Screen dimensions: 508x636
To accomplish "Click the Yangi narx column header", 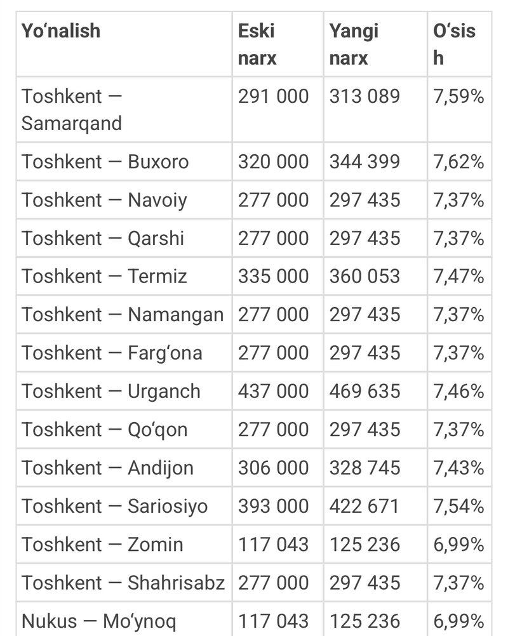I will [354, 44].
